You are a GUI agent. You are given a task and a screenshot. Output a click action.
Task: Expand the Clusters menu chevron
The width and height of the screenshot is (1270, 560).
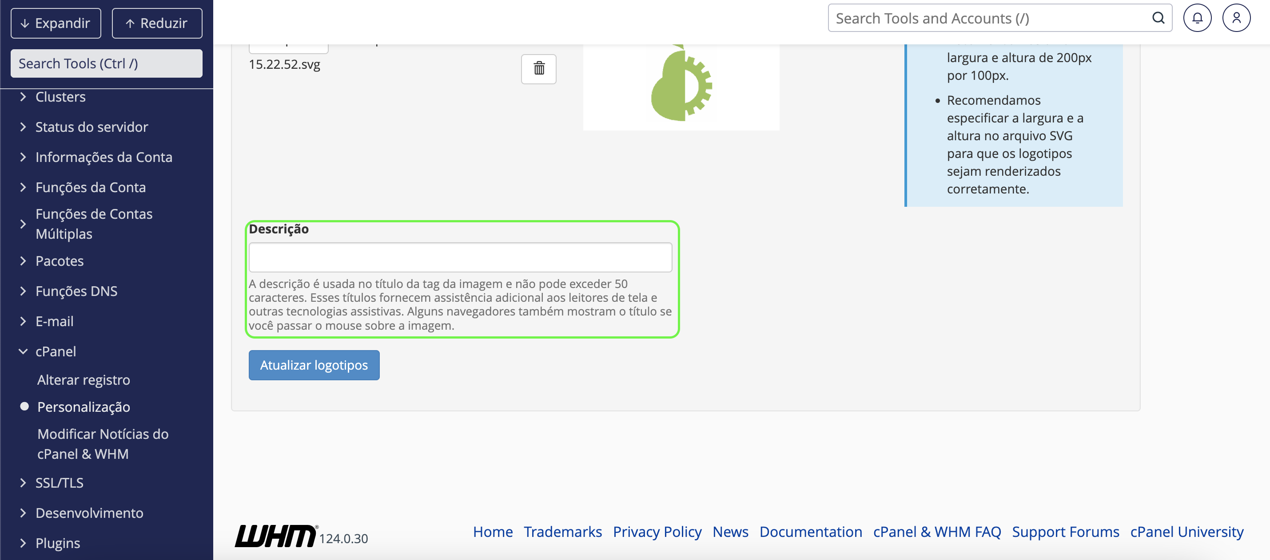pos(23,97)
